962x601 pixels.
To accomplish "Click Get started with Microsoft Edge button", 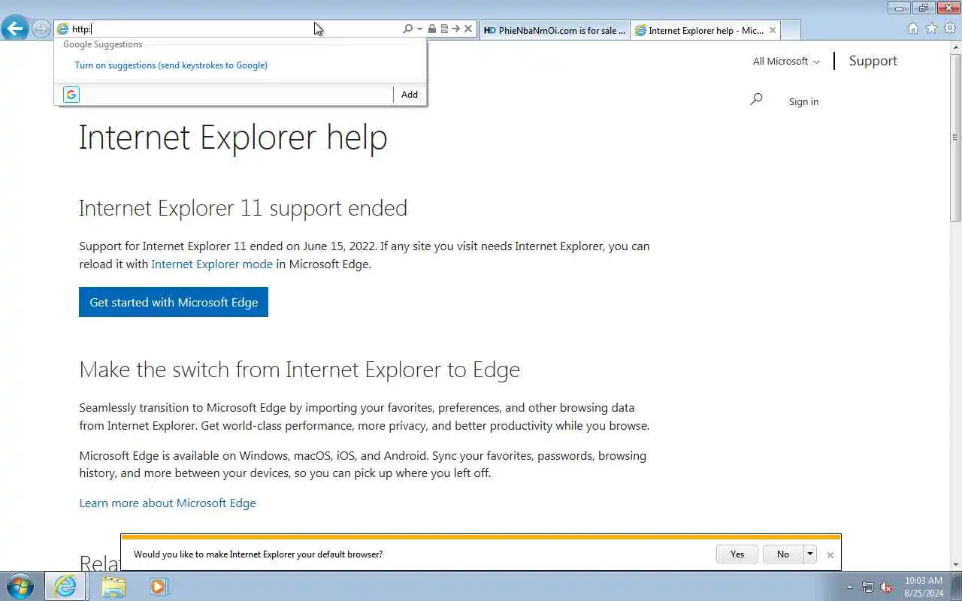I will (174, 302).
